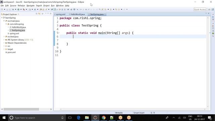This screenshot has width=215, height=121.
Task: Collapse the com.rishi.spring package
Action: (x=6, y=24)
